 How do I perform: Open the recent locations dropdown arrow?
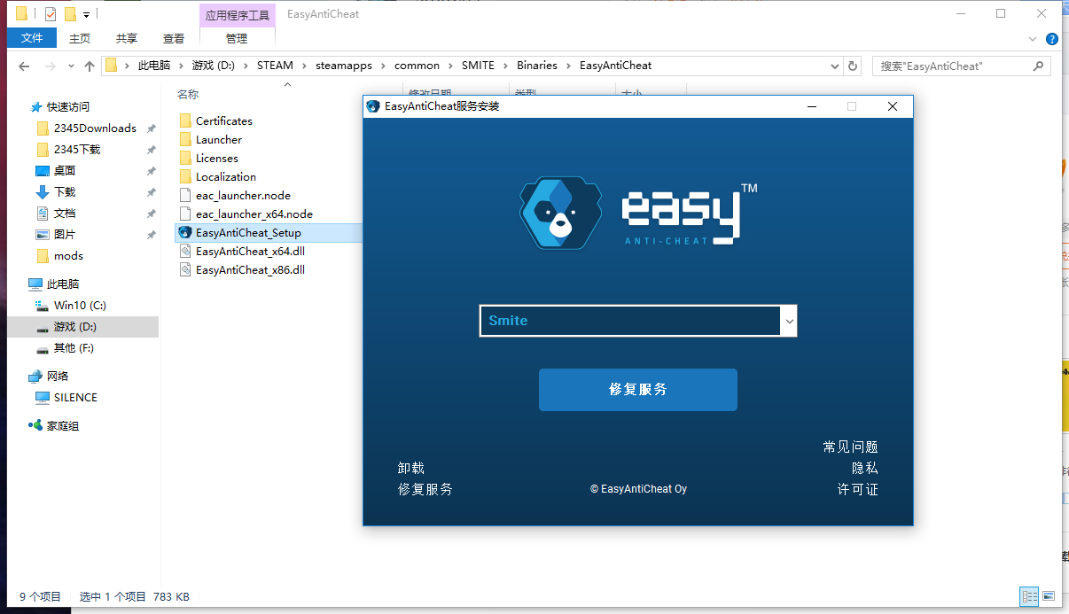(x=72, y=66)
